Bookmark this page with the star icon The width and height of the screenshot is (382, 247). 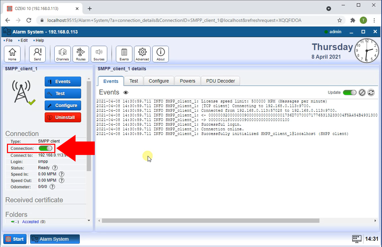coord(340,20)
